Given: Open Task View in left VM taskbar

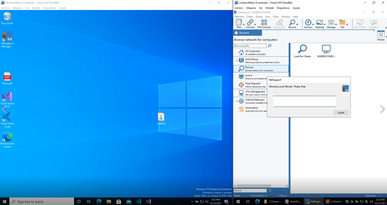Looking at the screenshot, I should [x=89, y=202].
